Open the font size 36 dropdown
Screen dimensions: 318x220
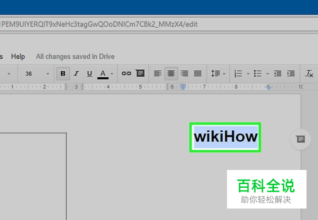36,73
